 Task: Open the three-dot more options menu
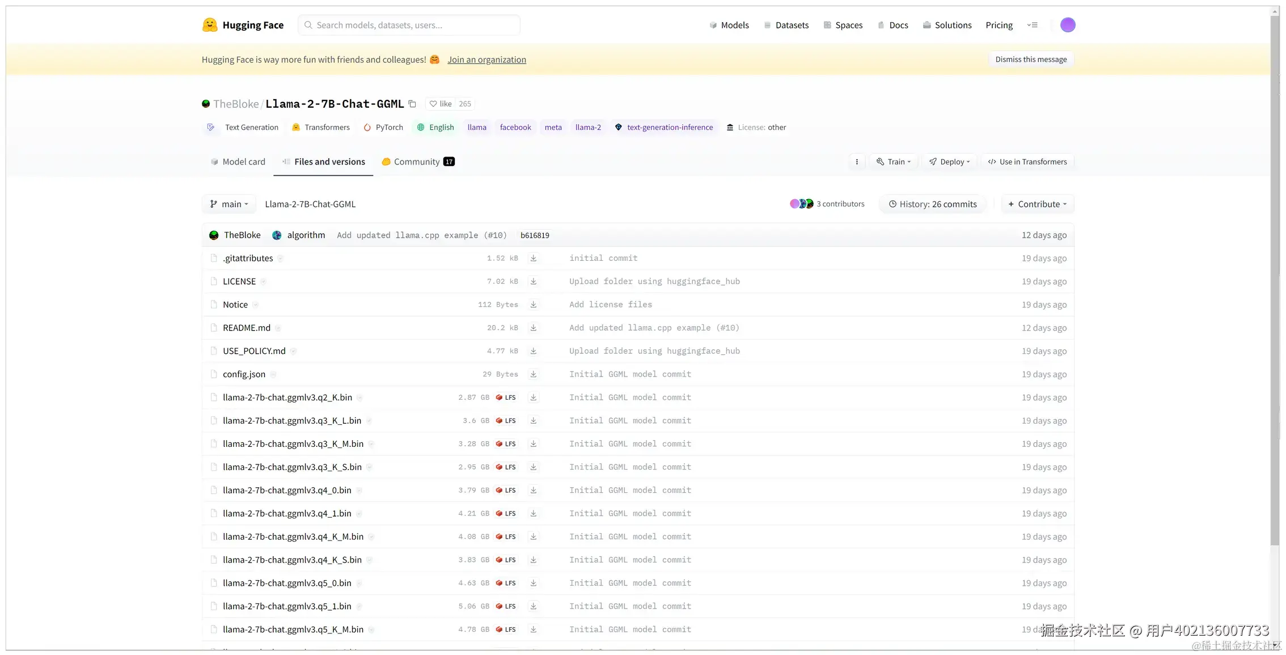click(856, 162)
